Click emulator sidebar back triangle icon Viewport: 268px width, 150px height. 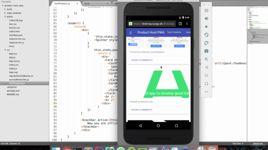206,67
